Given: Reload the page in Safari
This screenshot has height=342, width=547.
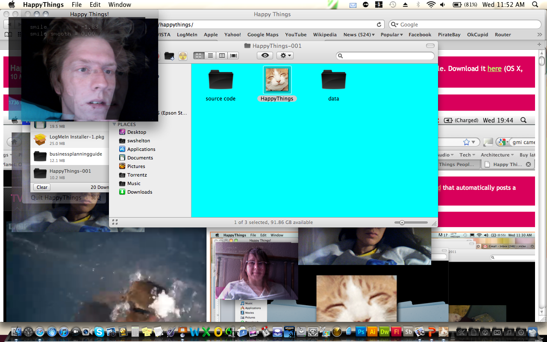Looking at the screenshot, I should 379,25.
